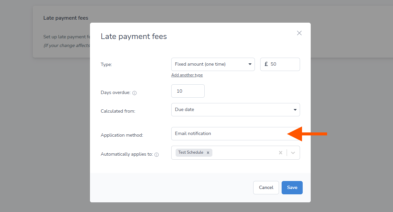Image resolution: width=393 pixels, height=212 pixels.
Task: Click the Days overdue field showing 10
Action: [188, 91]
